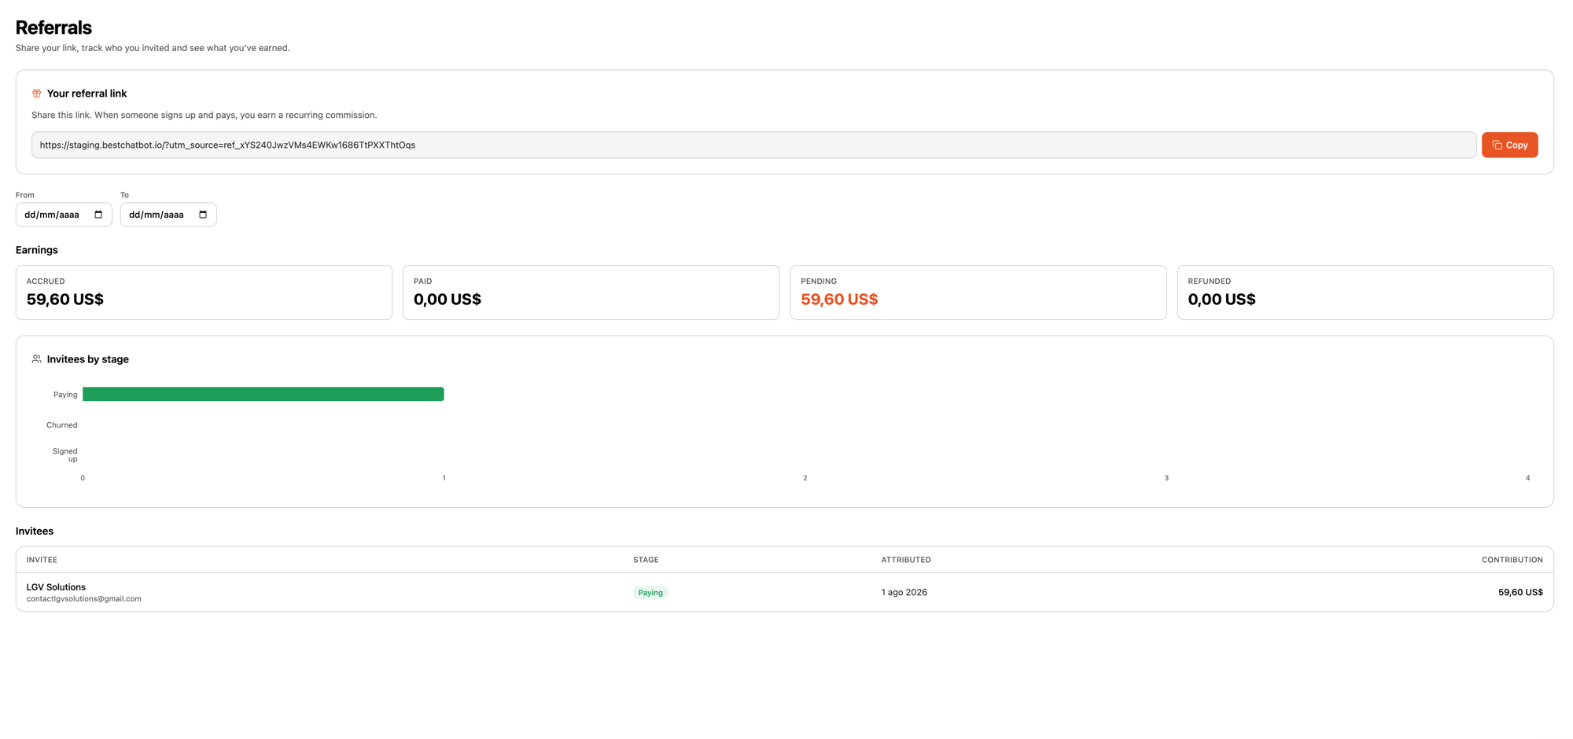Click the 1 ago 2026 attributed date
Viewport: 1573px width, 739px height.
click(x=904, y=593)
